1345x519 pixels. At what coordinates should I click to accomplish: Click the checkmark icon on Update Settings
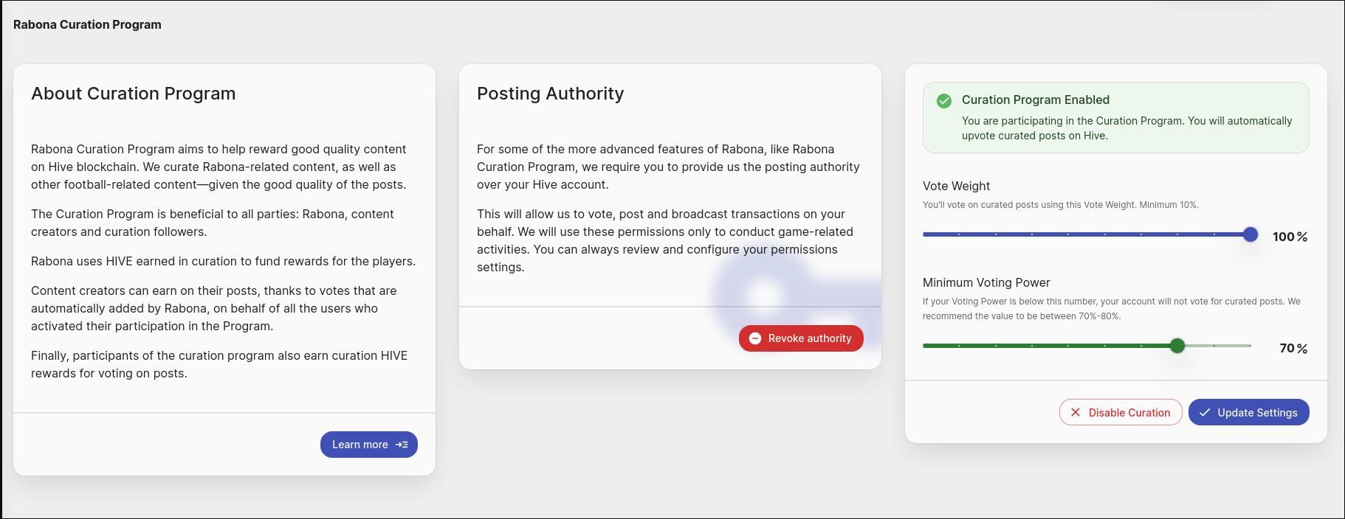1205,412
